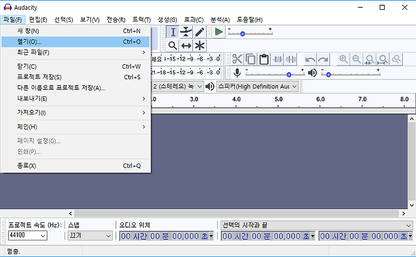Select the Draw (pencil) tool
Viewport: 416px width, 257px height.
[200, 32]
